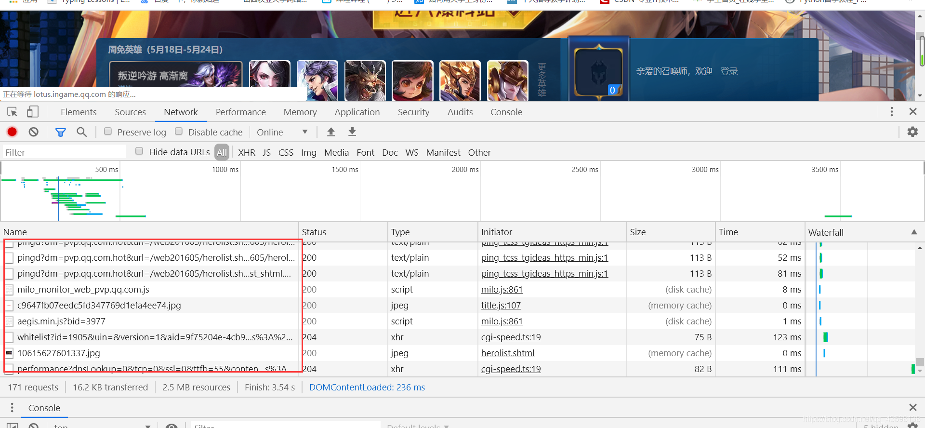Open console settings gear icon at bottom
Viewport: 925px width, 428px height.
pos(912,426)
